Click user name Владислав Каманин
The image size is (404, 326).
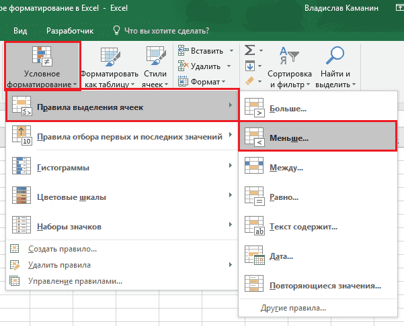pos(341,8)
